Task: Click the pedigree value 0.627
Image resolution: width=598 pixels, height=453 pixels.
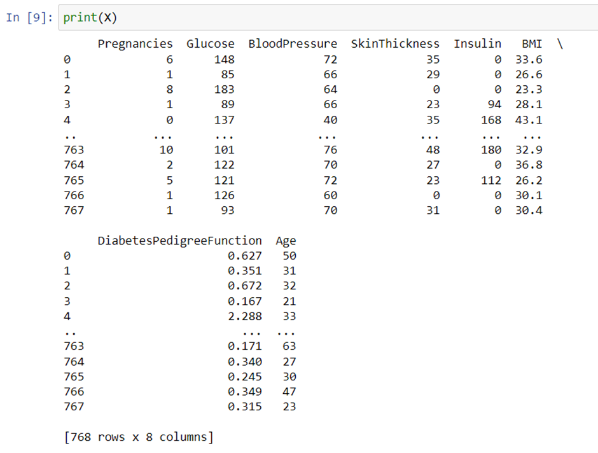Action: pos(245,256)
